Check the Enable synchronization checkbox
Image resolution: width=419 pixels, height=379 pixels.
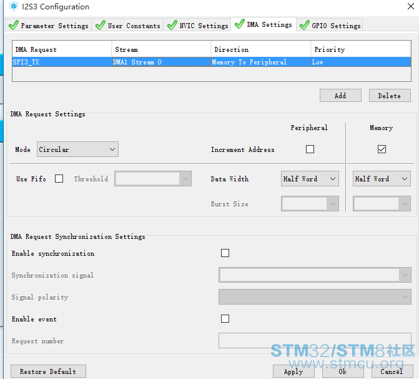pyautogui.click(x=225, y=253)
